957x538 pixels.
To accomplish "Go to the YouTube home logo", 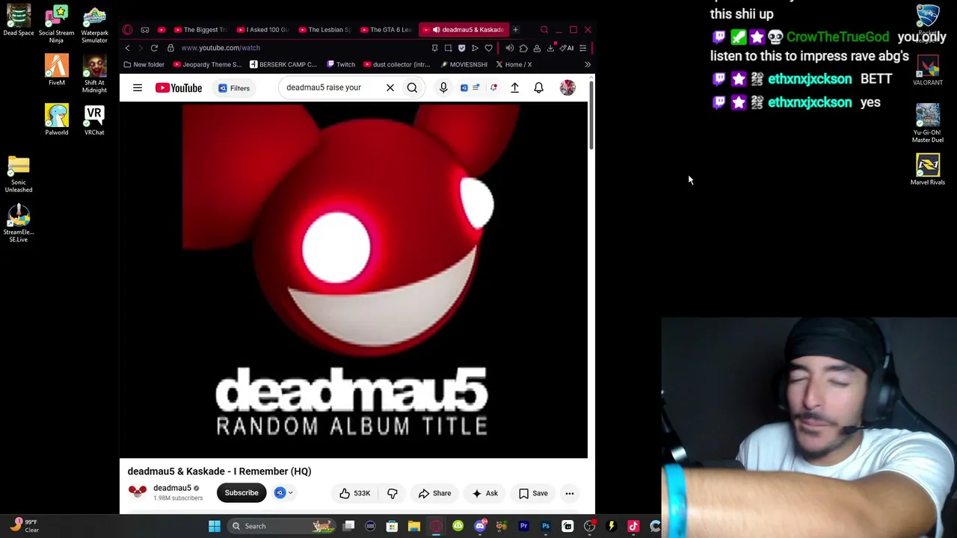I will point(179,88).
